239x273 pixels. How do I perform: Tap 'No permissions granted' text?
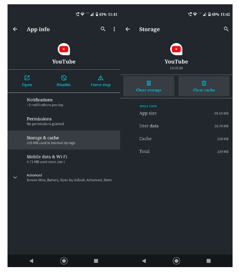pos(45,124)
